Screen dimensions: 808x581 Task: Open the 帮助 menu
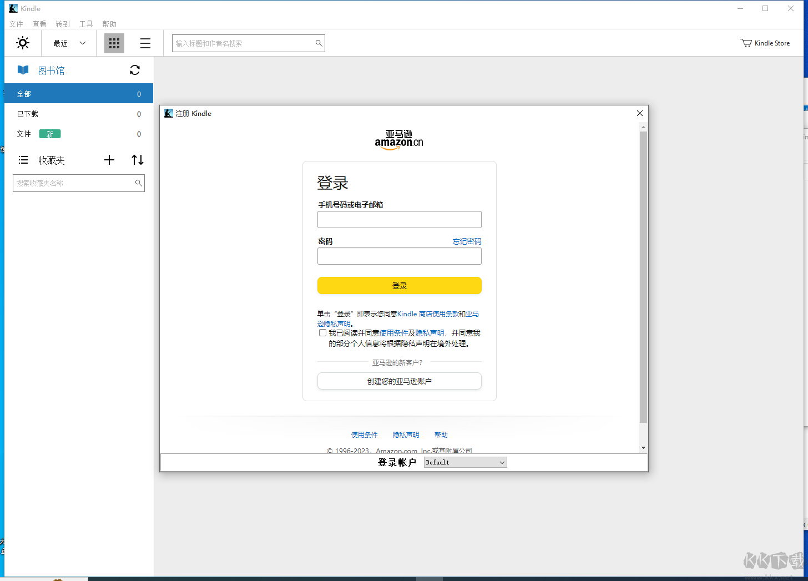(x=109, y=24)
